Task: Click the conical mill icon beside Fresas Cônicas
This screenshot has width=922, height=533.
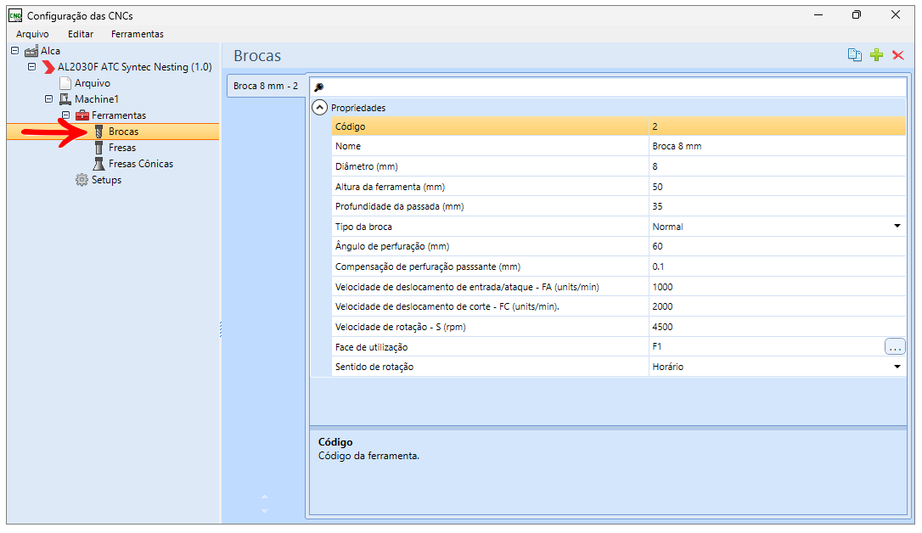Action: click(98, 164)
